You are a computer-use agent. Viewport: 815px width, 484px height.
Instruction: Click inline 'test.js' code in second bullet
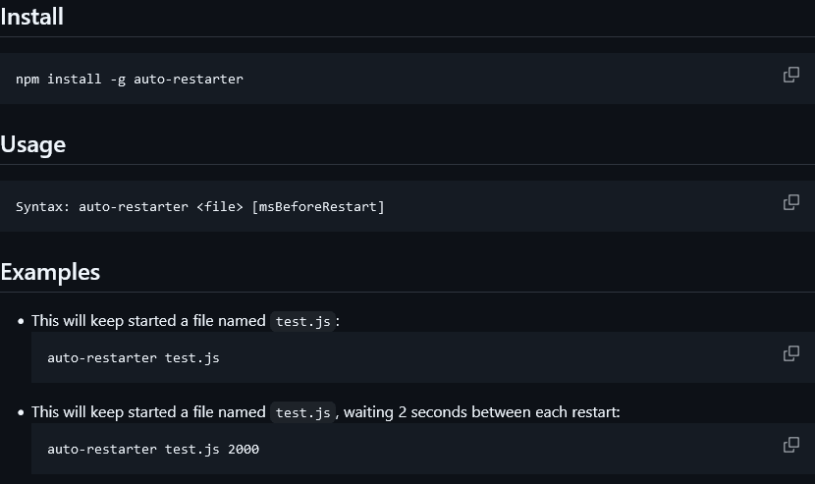[303, 412]
